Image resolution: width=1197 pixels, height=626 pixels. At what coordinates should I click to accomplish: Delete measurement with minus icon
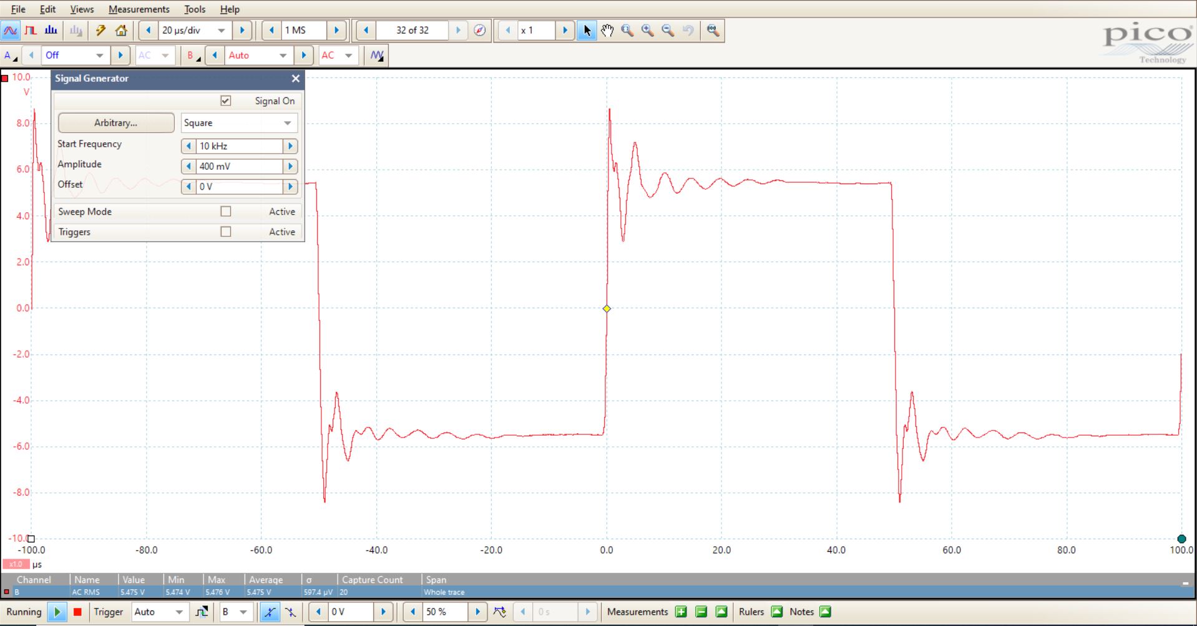[x=701, y=612]
